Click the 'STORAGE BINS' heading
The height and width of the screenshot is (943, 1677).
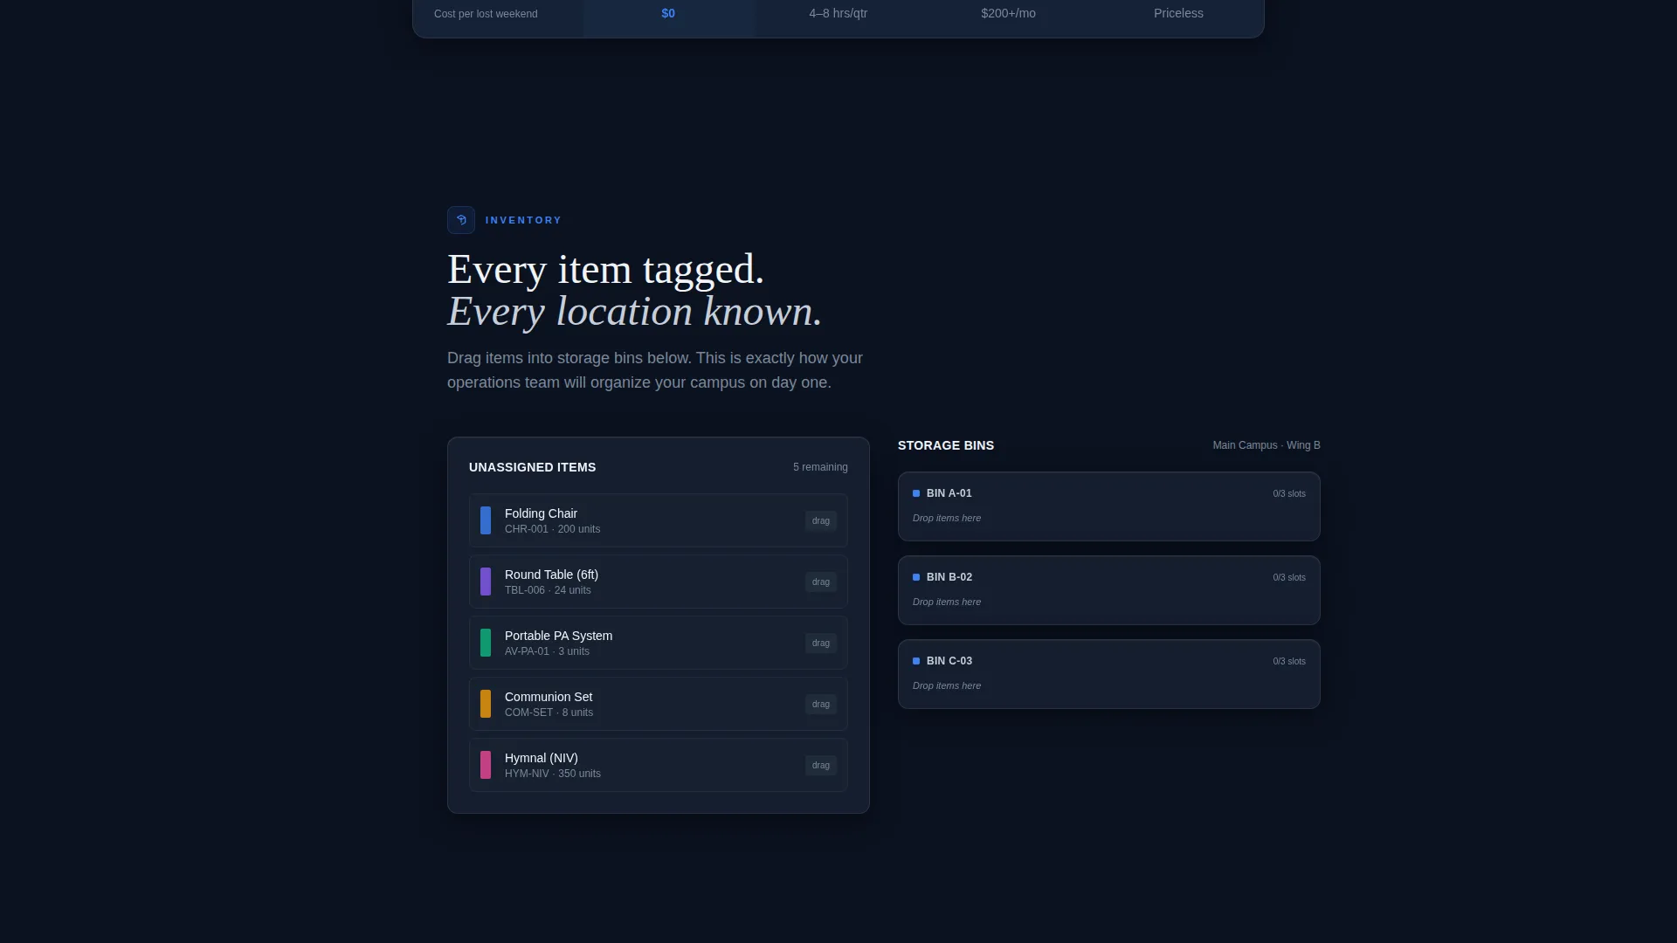pos(946,445)
